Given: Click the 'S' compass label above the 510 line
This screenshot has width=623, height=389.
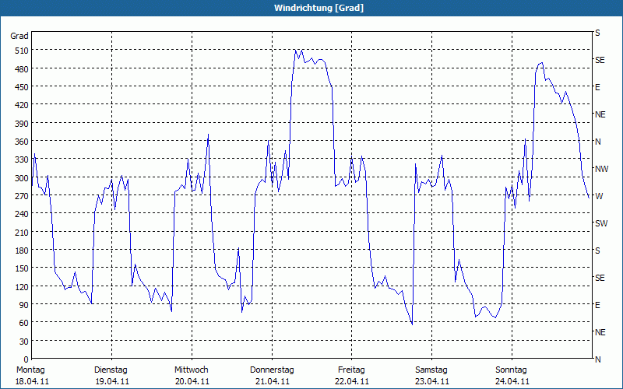Looking at the screenshot, I should coord(597,33).
